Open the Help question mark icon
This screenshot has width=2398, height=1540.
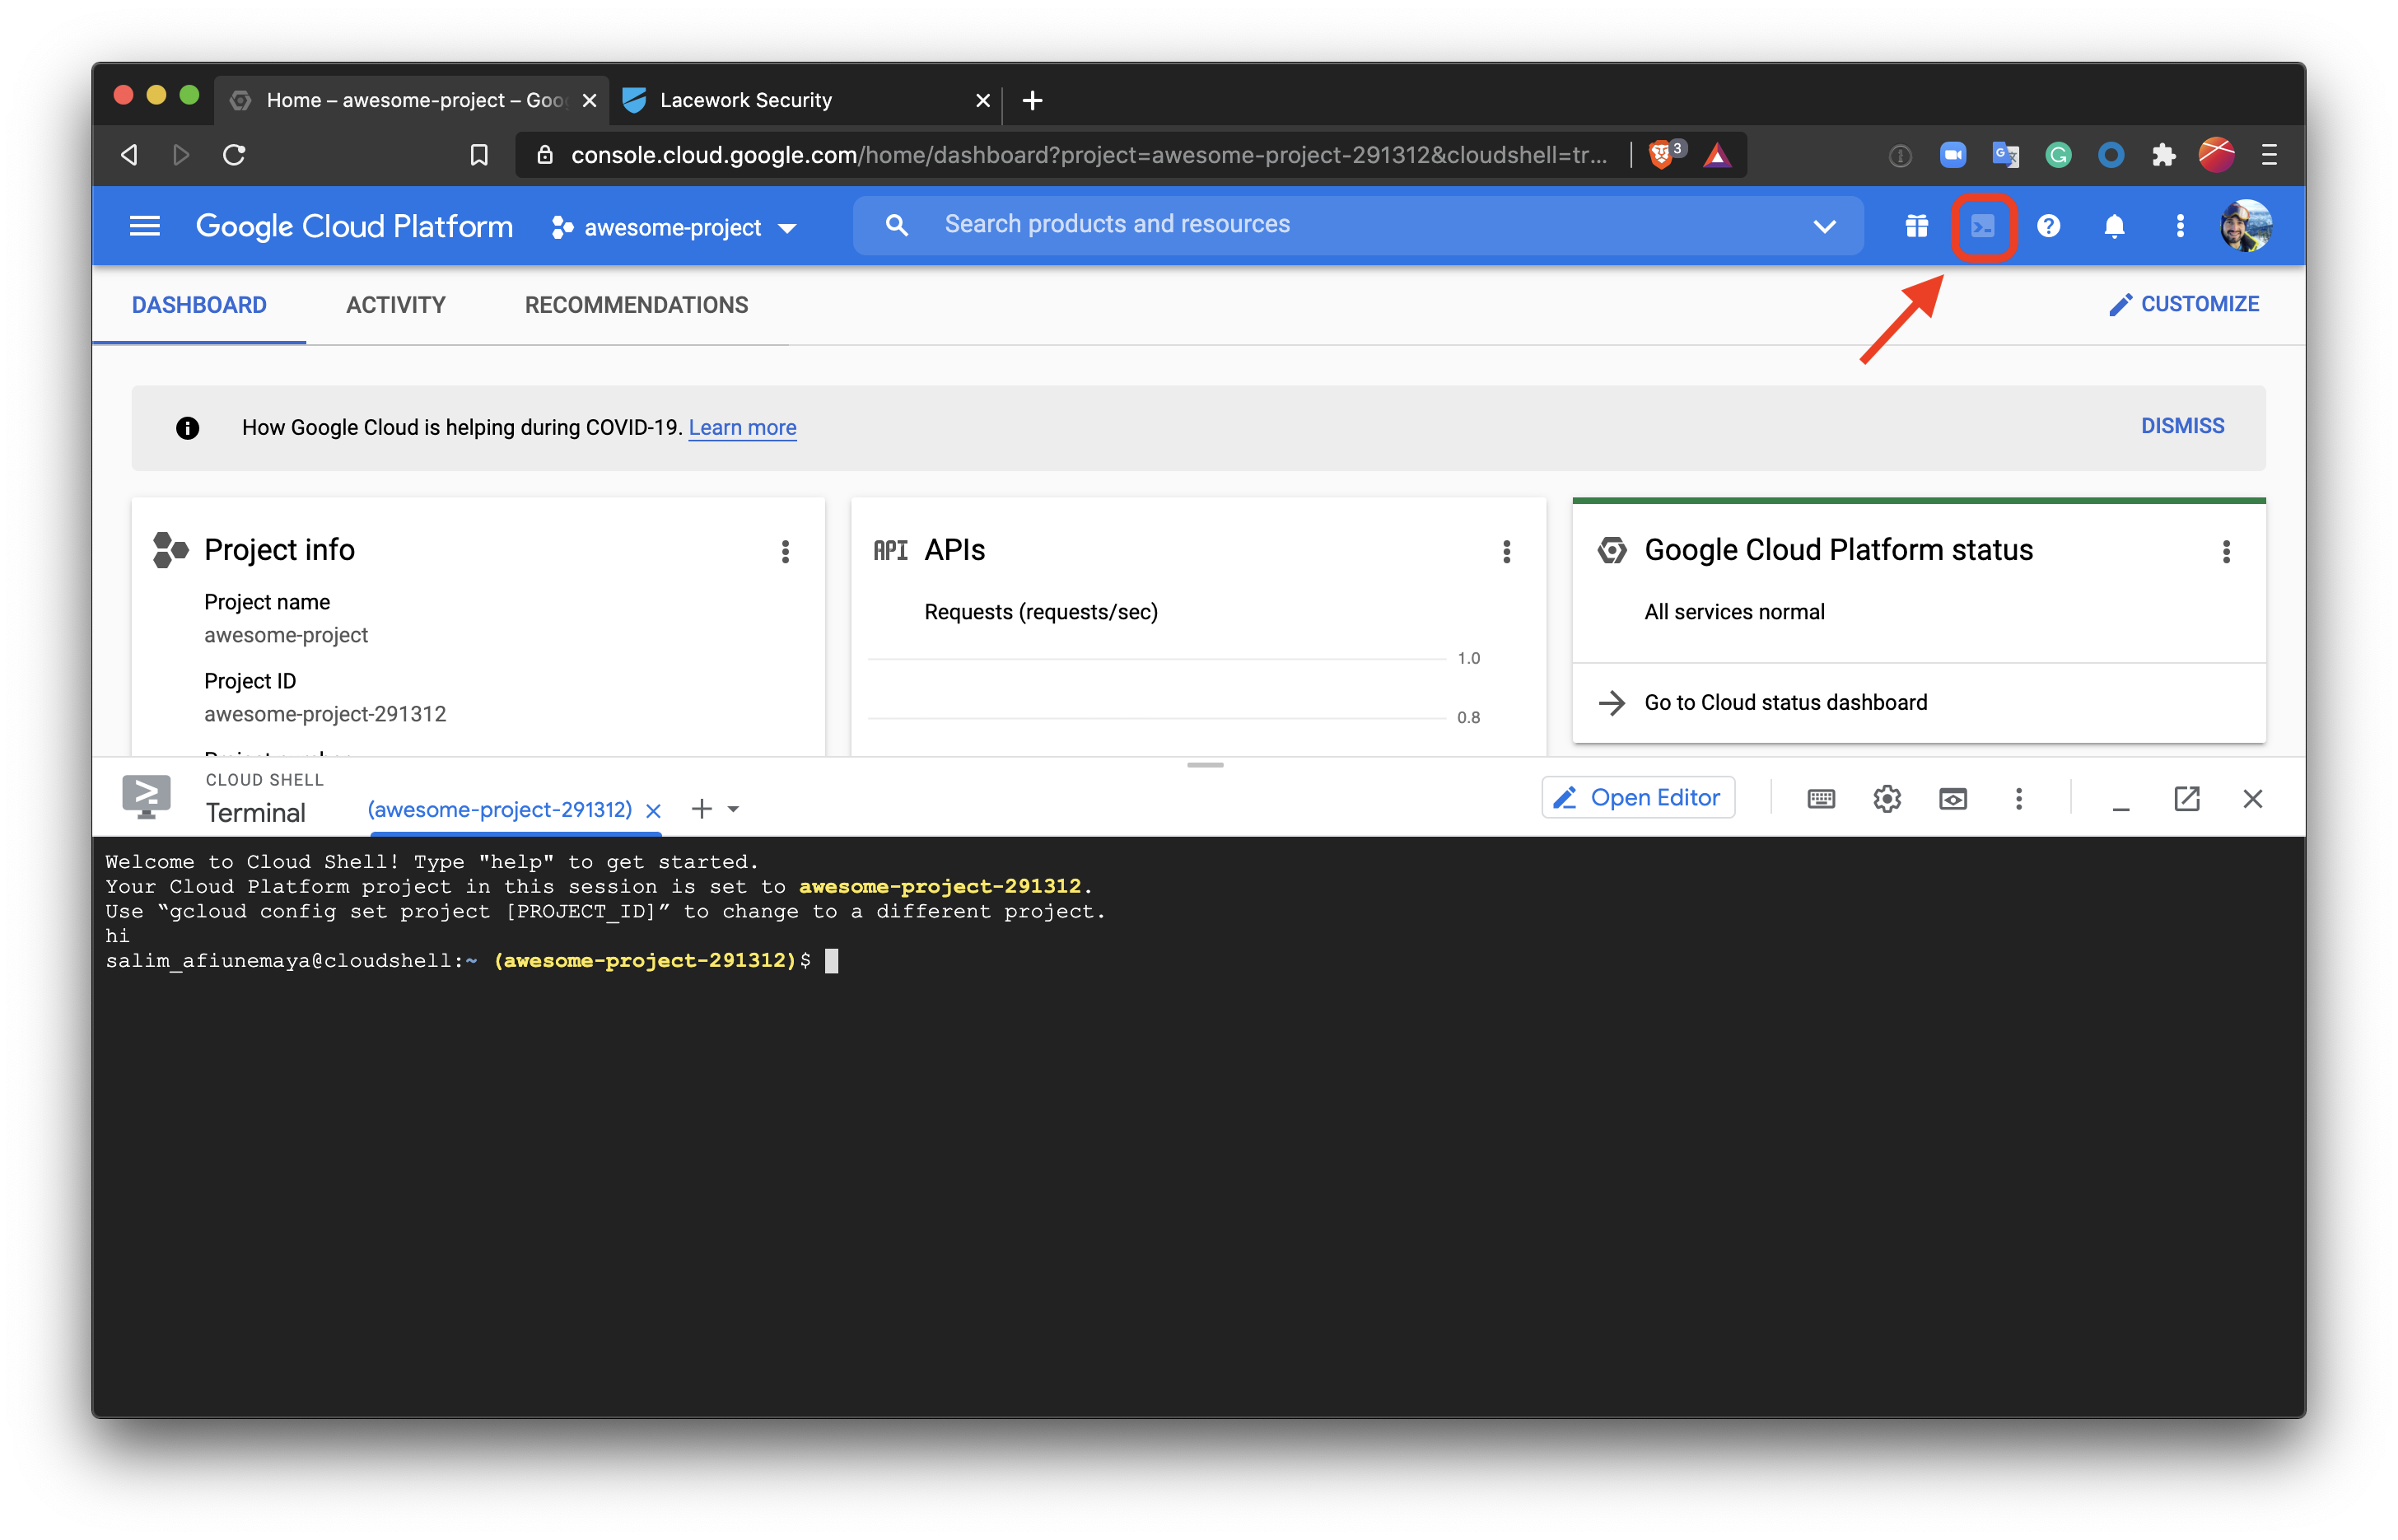[x=2049, y=226]
